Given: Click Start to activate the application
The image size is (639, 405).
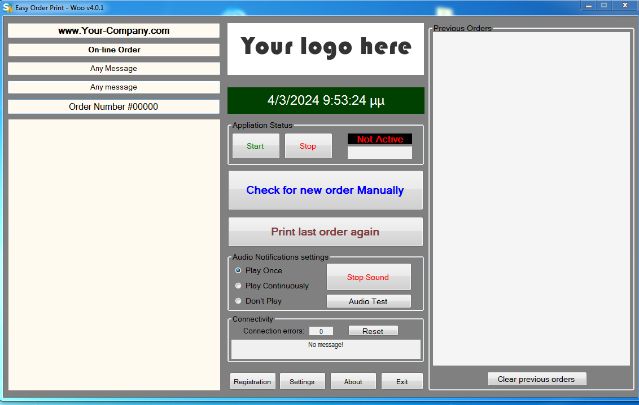Looking at the screenshot, I should 256,145.
